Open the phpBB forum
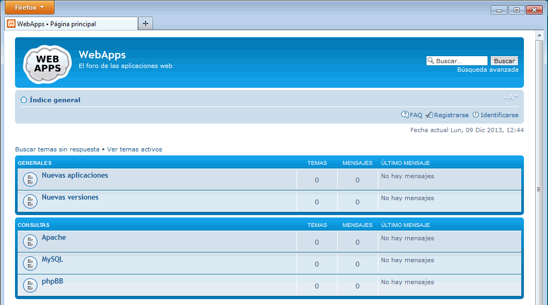The image size is (548, 305). tap(52, 281)
